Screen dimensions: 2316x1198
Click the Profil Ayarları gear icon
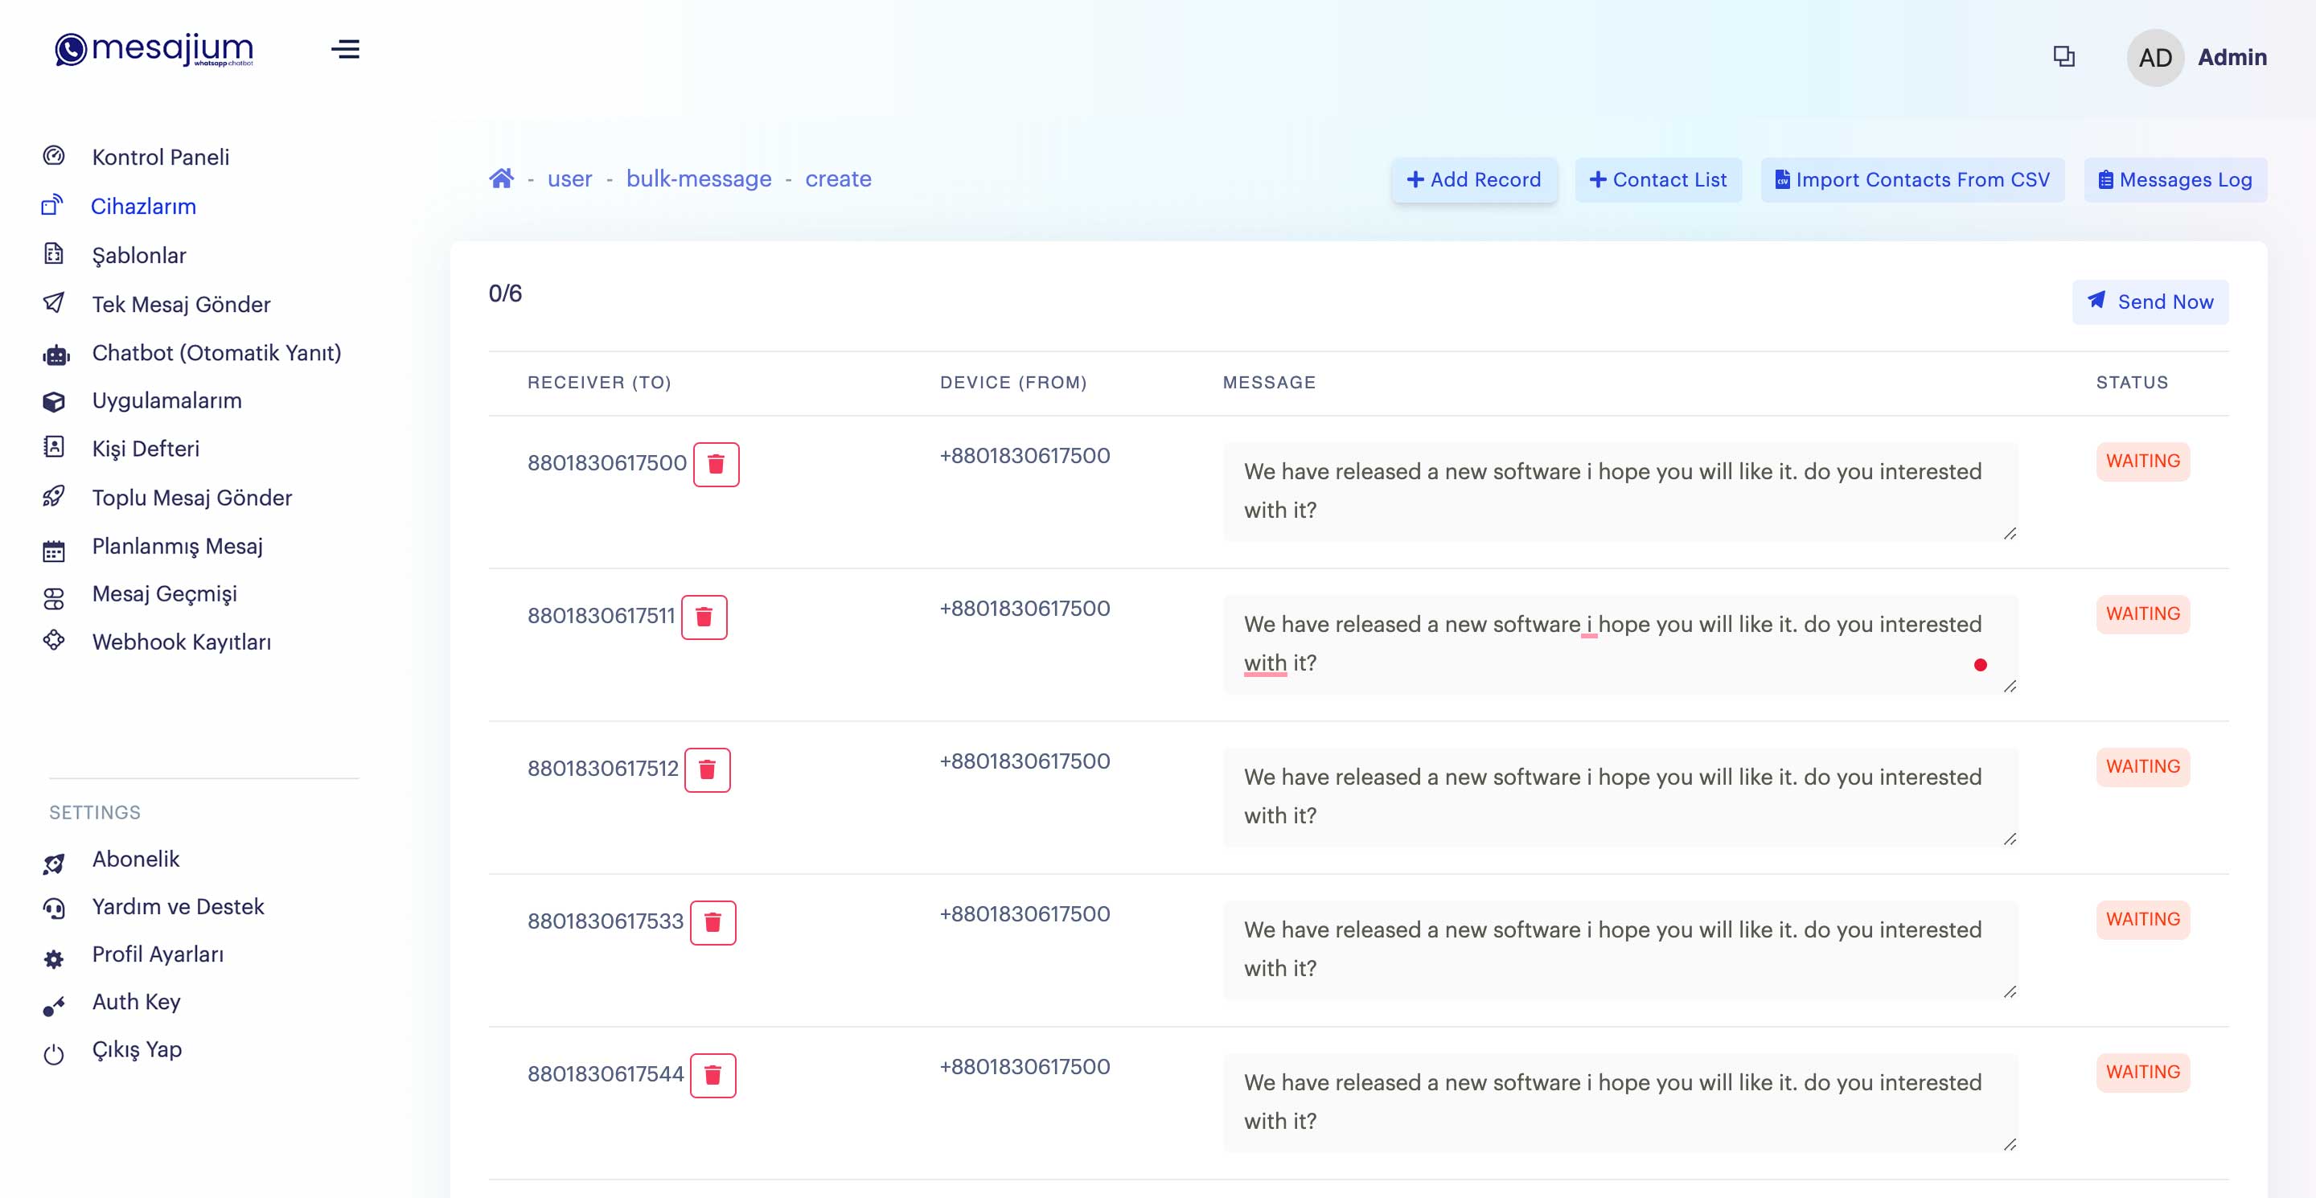tap(54, 959)
